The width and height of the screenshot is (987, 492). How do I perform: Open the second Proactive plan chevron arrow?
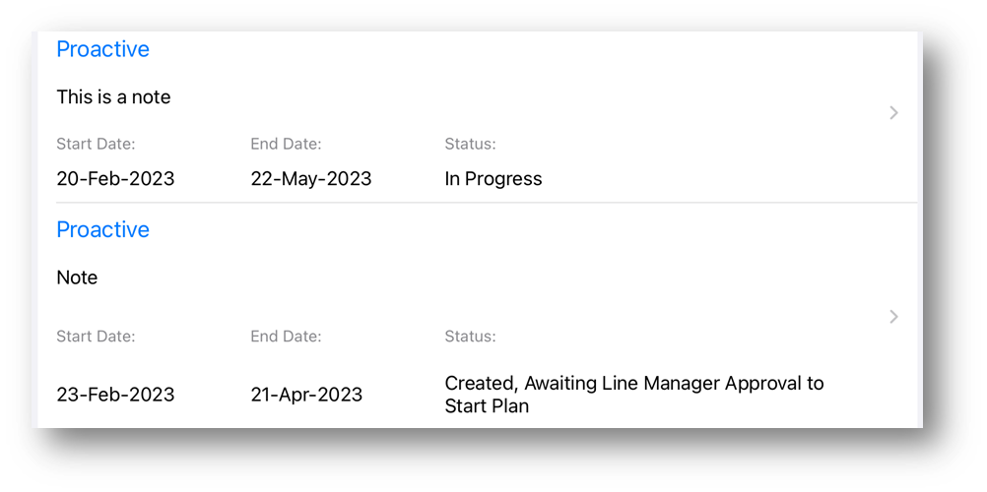(893, 317)
